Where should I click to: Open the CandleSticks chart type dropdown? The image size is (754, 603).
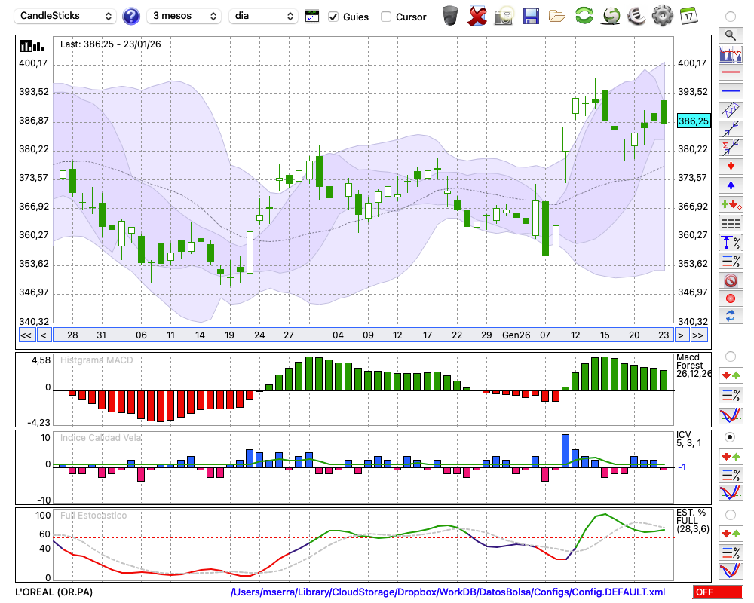[66, 16]
